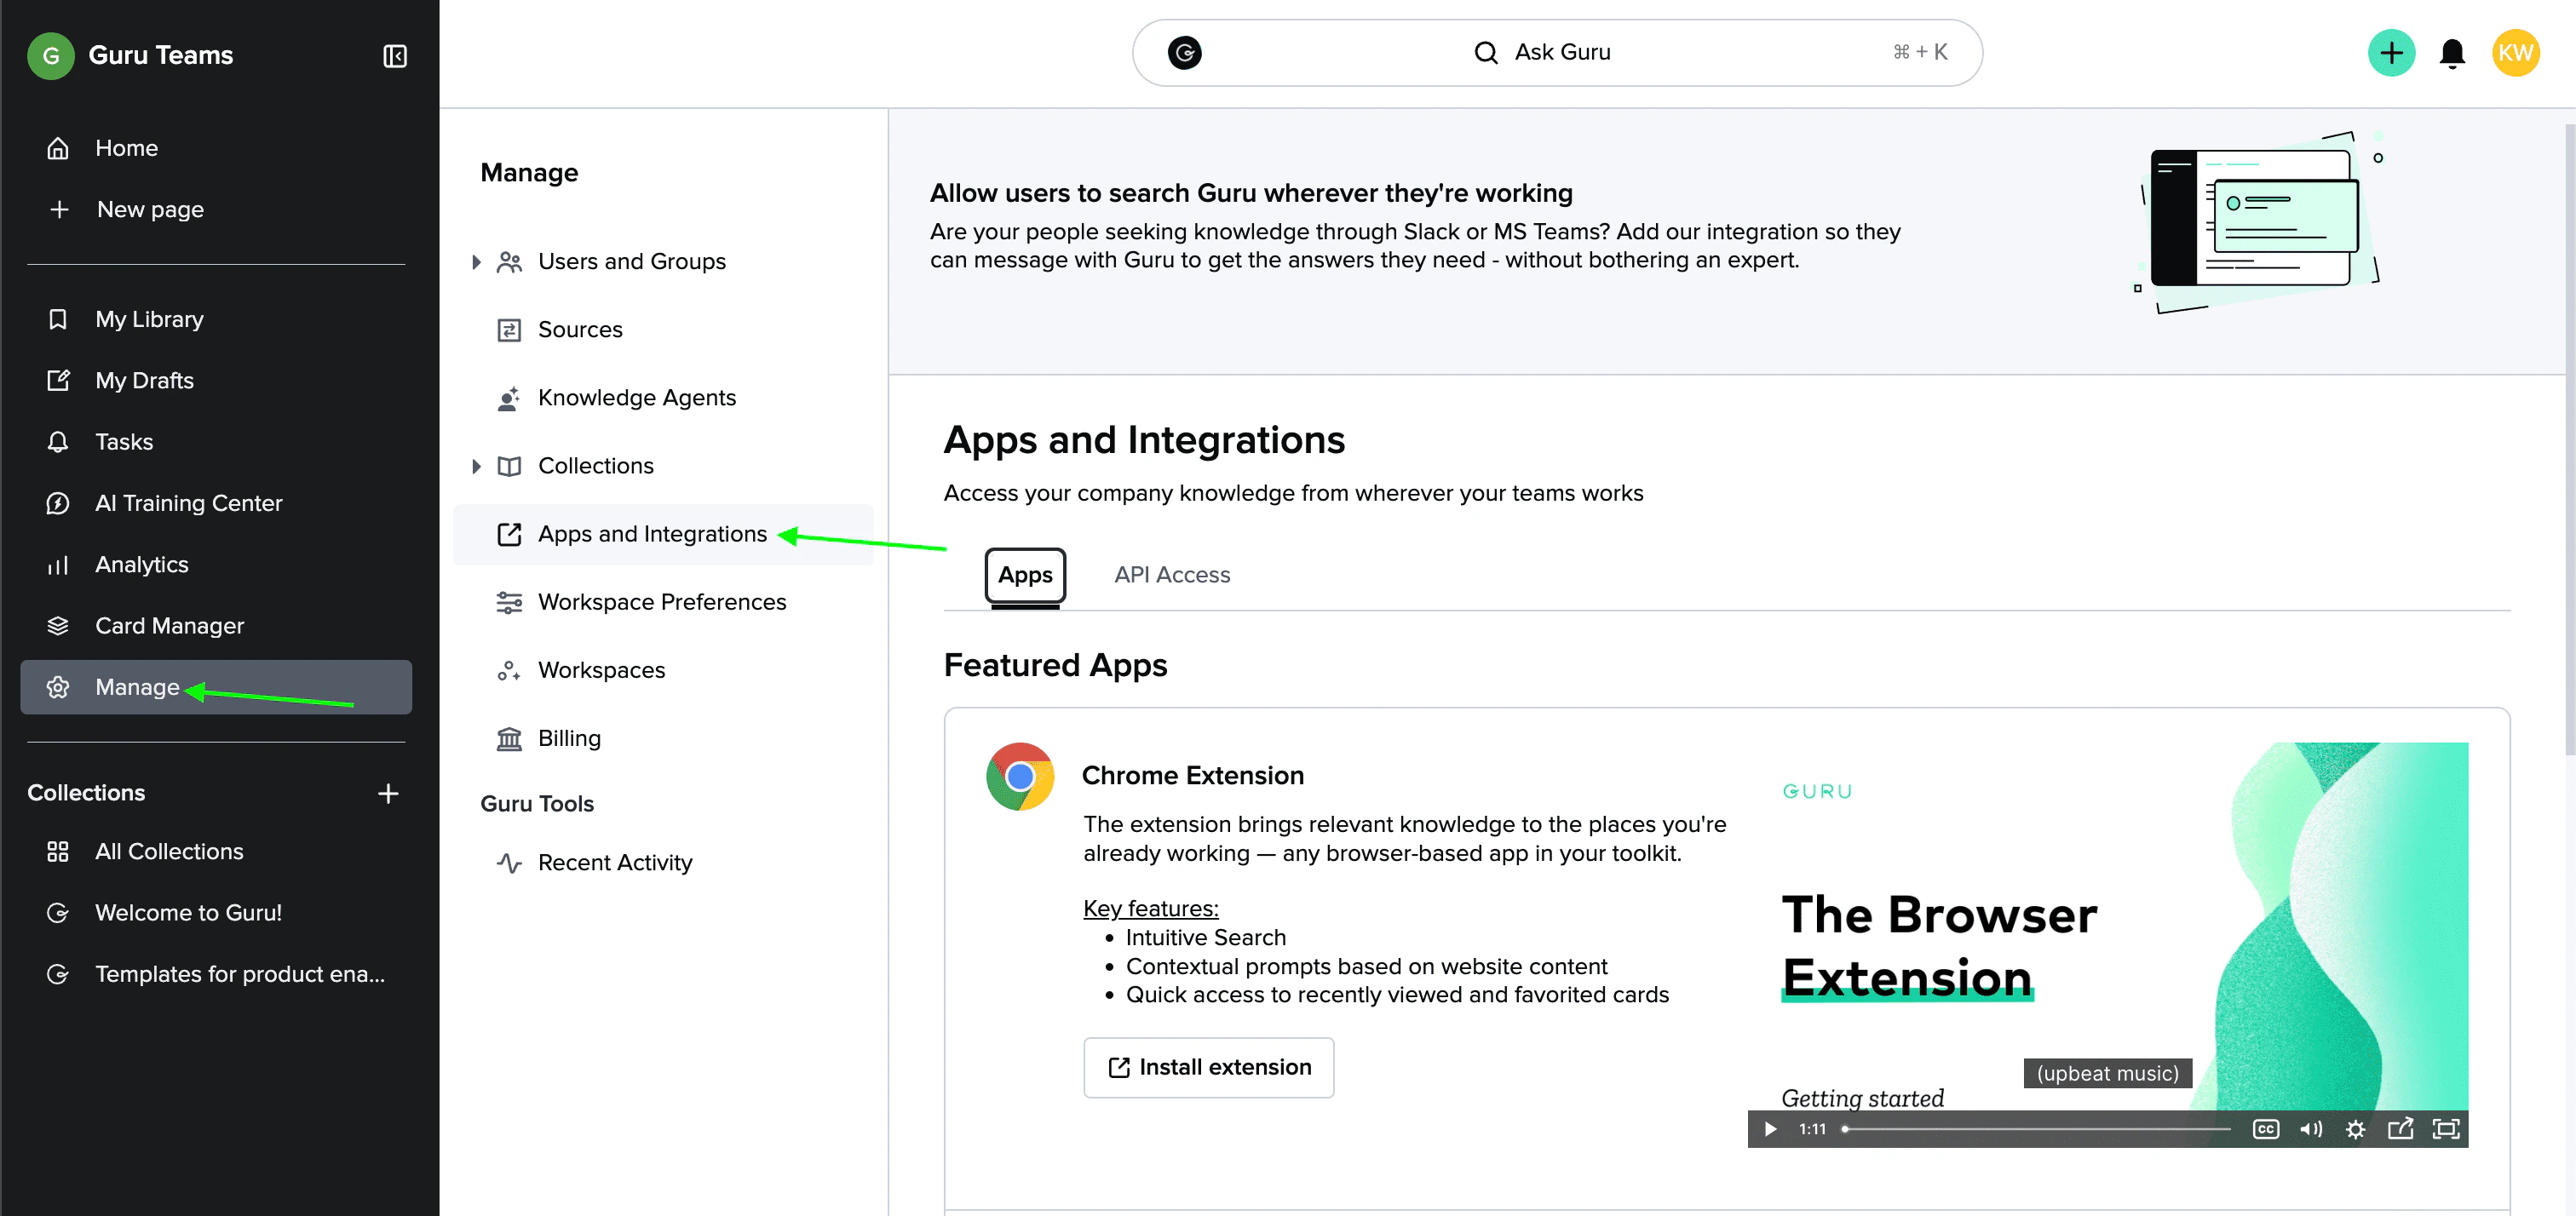The height and width of the screenshot is (1216, 2576).
Task: Open Workspace Preferences in Manage menu
Action: click(661, 602)
